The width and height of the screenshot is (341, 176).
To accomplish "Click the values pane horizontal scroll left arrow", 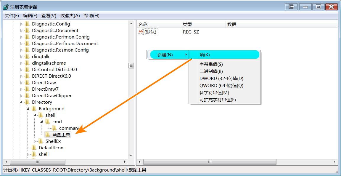I will coord(139,162).
